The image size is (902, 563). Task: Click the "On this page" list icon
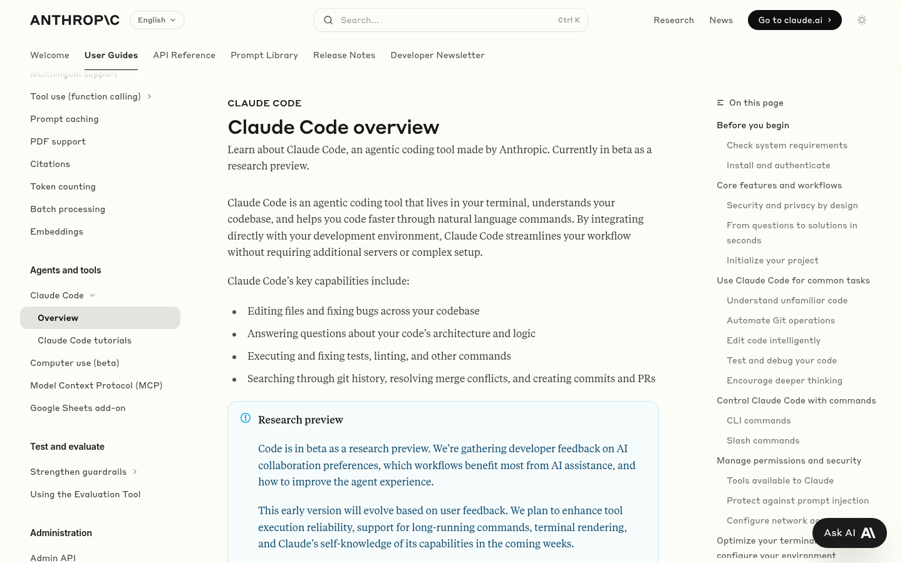coord(720,103)
